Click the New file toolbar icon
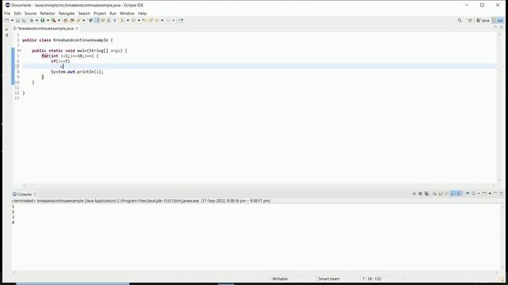Image resolution: width=508 pixels, height=285 pixels. [7, 21]
